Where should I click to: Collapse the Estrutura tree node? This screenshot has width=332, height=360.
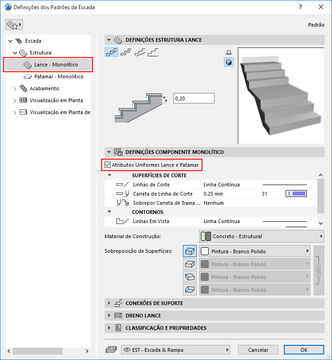15,53
